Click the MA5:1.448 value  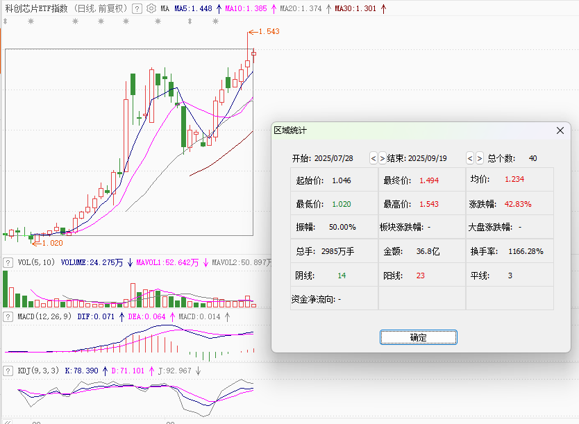193,8
